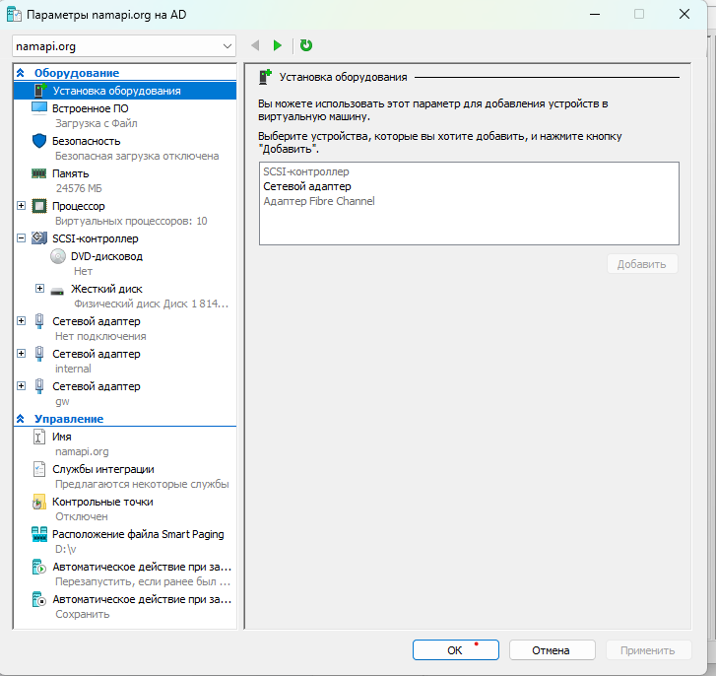
Task: Click the Checkpoints icon under Management
Action: tap(38, 503)
